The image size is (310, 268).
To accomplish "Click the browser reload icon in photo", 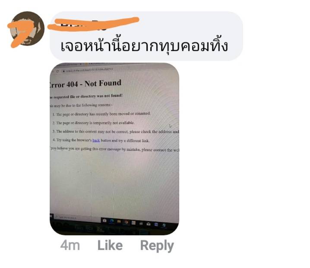I will 57,71.
